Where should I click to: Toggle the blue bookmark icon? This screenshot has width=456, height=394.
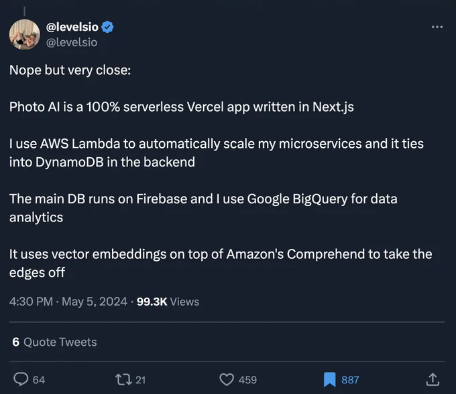point(329,379)
